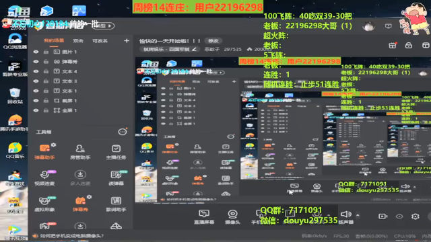Start 视频连麦 from the toolbox
431x242 pixels.
point(44,177)
